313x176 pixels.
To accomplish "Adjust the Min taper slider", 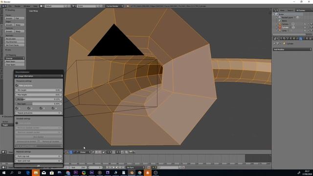I will 39,99.
